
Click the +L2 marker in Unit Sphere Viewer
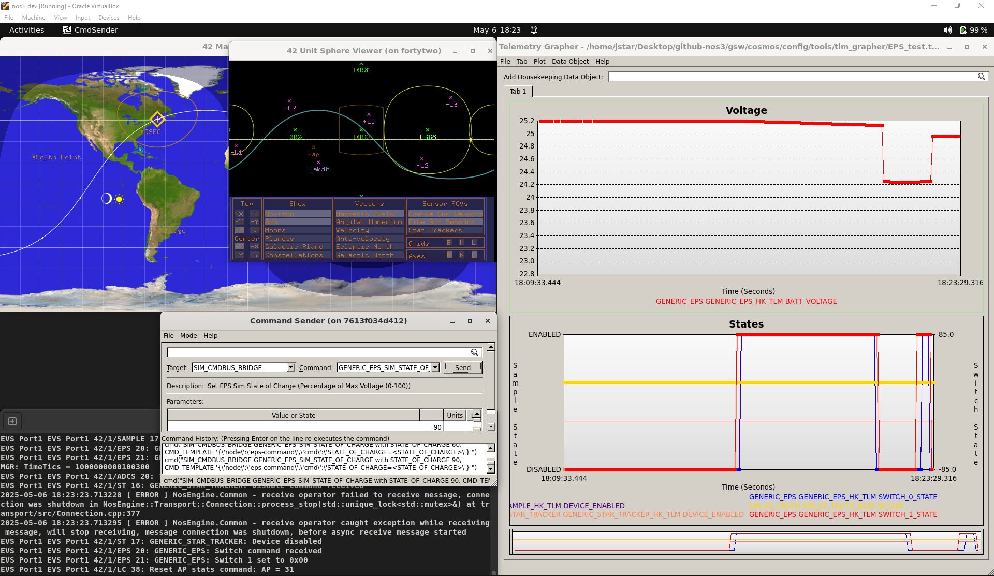[x=422, y=162]
